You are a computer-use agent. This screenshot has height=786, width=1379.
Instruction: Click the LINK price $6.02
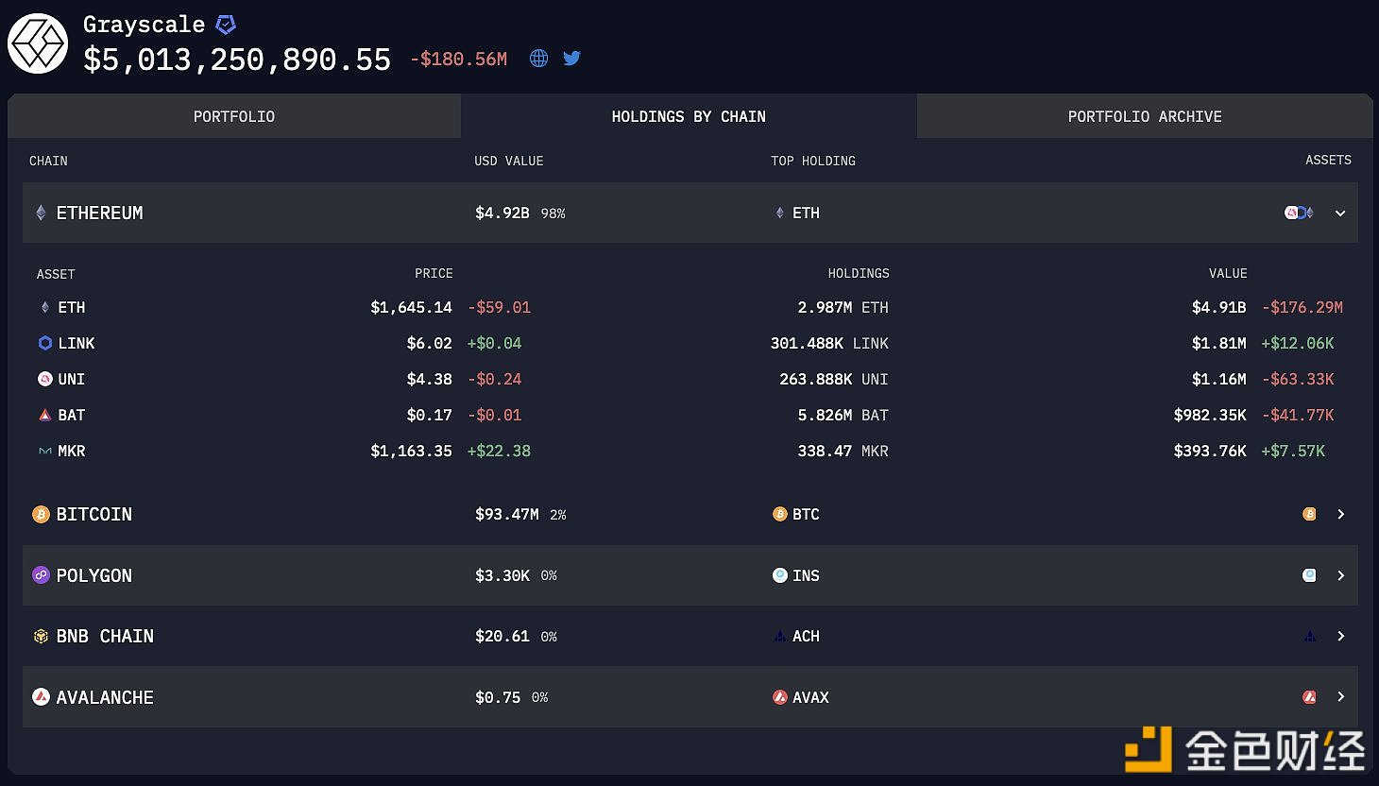430,343
